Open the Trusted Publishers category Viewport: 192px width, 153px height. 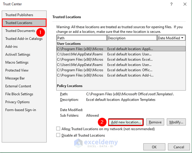[24, 15]
